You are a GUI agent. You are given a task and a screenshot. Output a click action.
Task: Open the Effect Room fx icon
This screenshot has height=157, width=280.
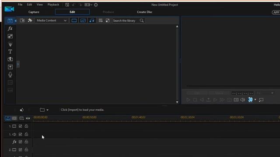10,28
